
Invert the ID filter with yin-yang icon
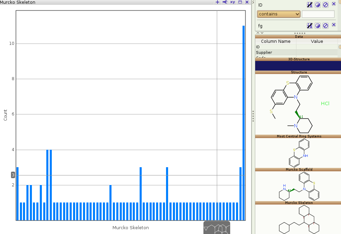click(x=318, y=5)
